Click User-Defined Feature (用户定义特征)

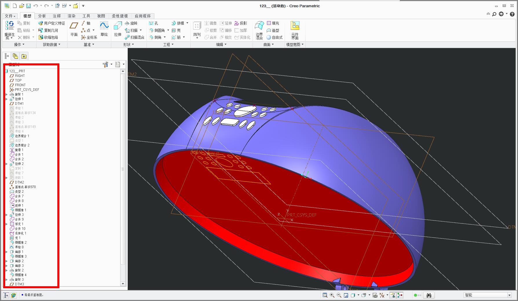pyautogui.click(x=52, y=23)
